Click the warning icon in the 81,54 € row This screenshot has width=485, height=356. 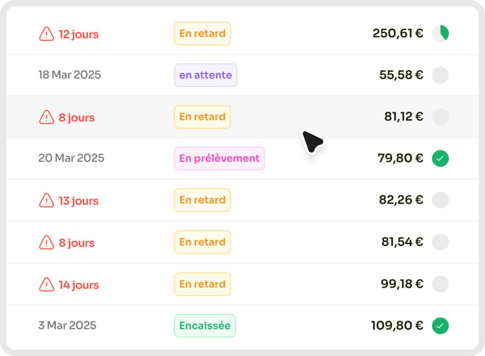point(46,242)
